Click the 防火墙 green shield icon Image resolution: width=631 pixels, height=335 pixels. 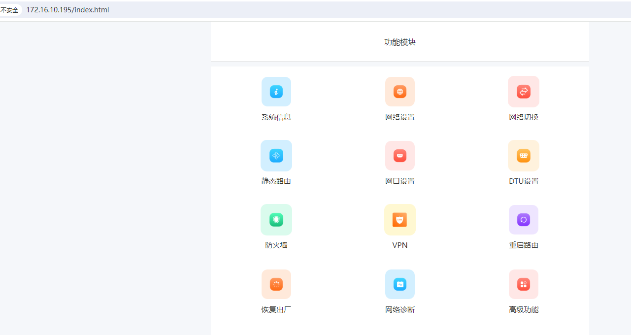[x=276, y=220]
